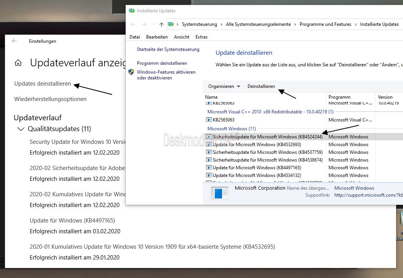
Task: Expand breadcrumb chevron after Programme und Features
Action: point(356,24)
